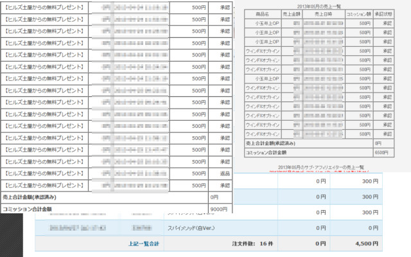The height and width of the screenshot is (257, 411).
Task: Click the topmost ヒルズ土屋からの無料プレゼント row
Action: point(44,7)
